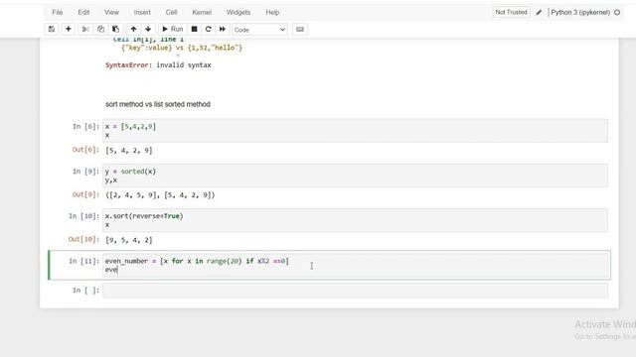
Task: Click into code cell In [10] with x.sort(reverse=True)
Action: [355, 220]
